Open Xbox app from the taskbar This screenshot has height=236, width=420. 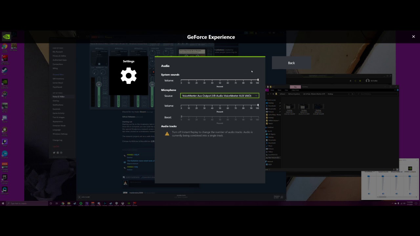tap(123, 204)
